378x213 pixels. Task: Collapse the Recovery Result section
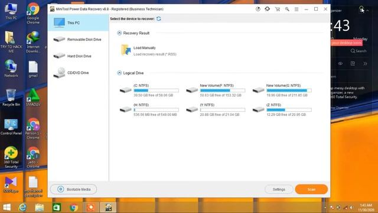click(119, 33)
